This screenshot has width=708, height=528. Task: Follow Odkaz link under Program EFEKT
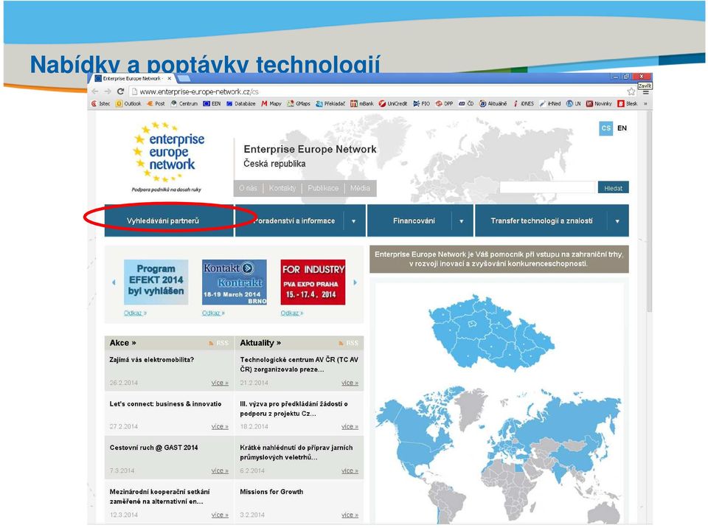[x=135, y=313]
